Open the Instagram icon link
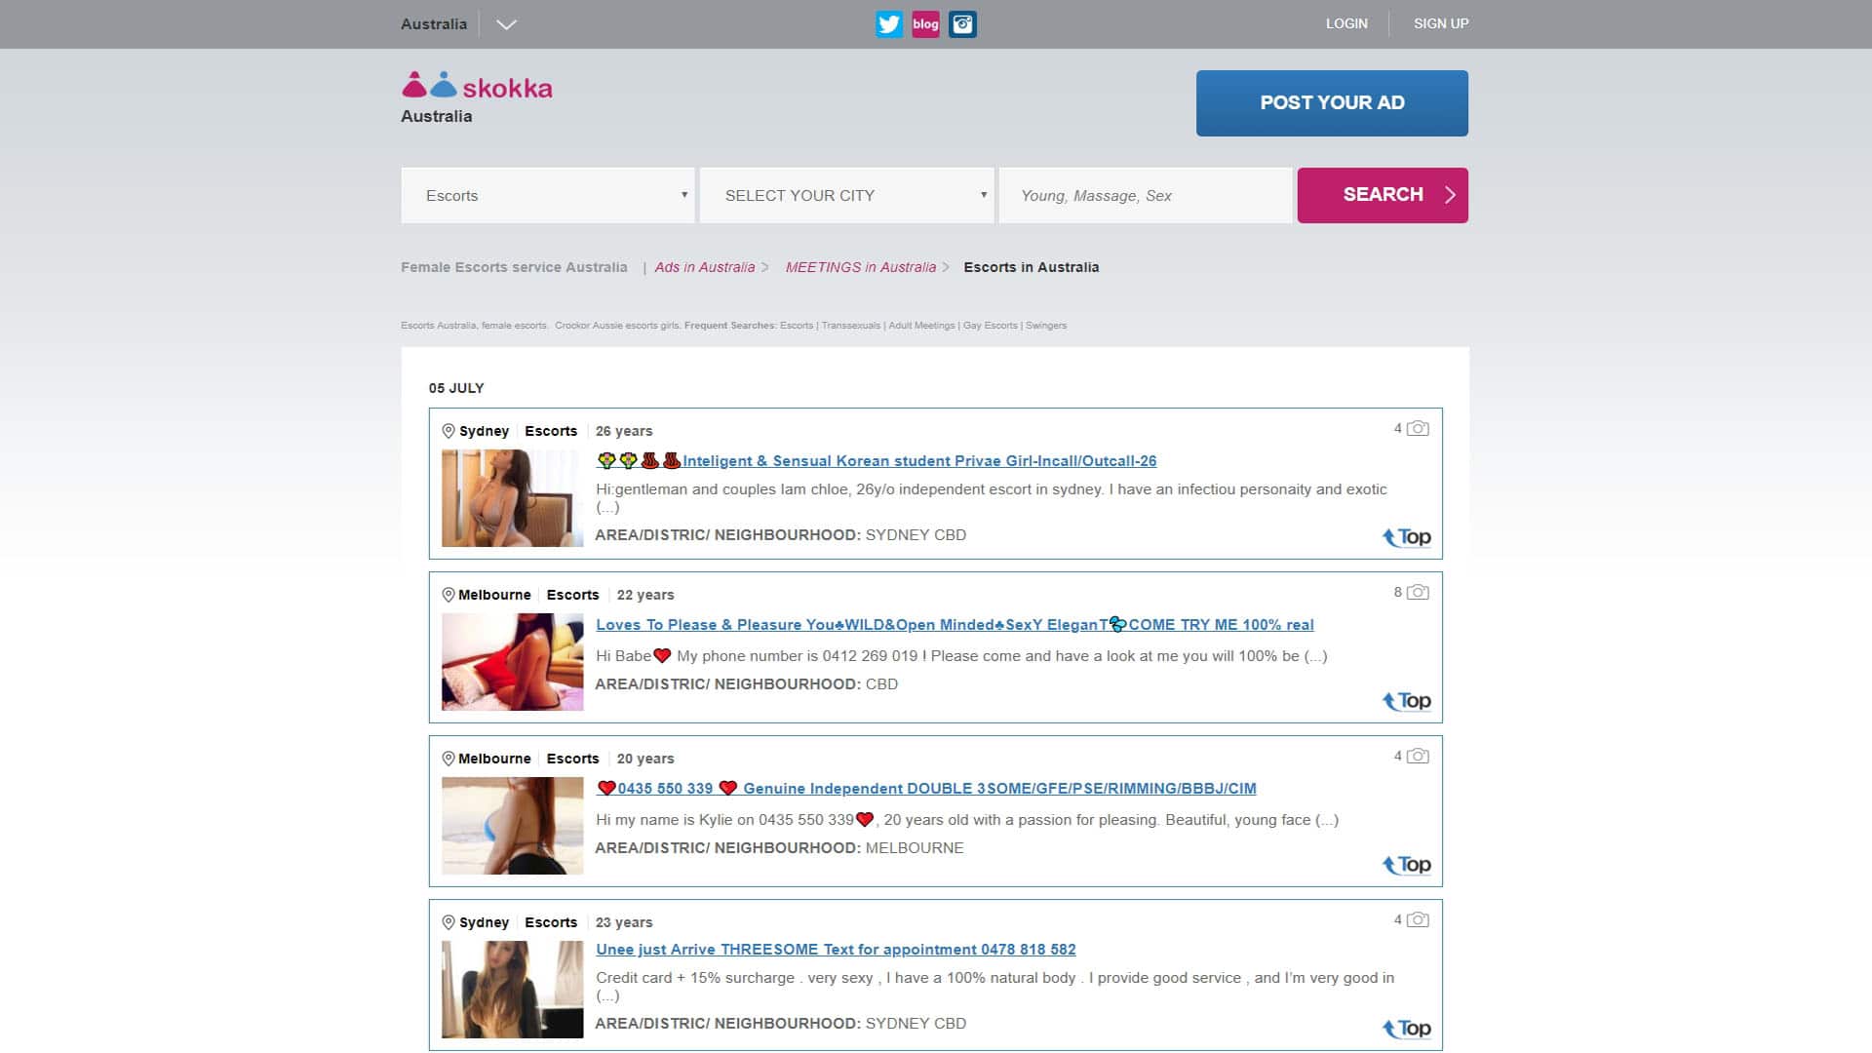The width and height of the screenshot is (1872, 1053). point(962,24)
